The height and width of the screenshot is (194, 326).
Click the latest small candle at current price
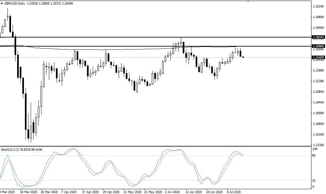click(x=243, y=57)
